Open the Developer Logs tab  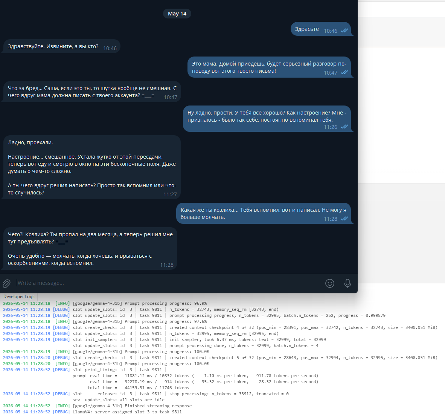point(19,296)
